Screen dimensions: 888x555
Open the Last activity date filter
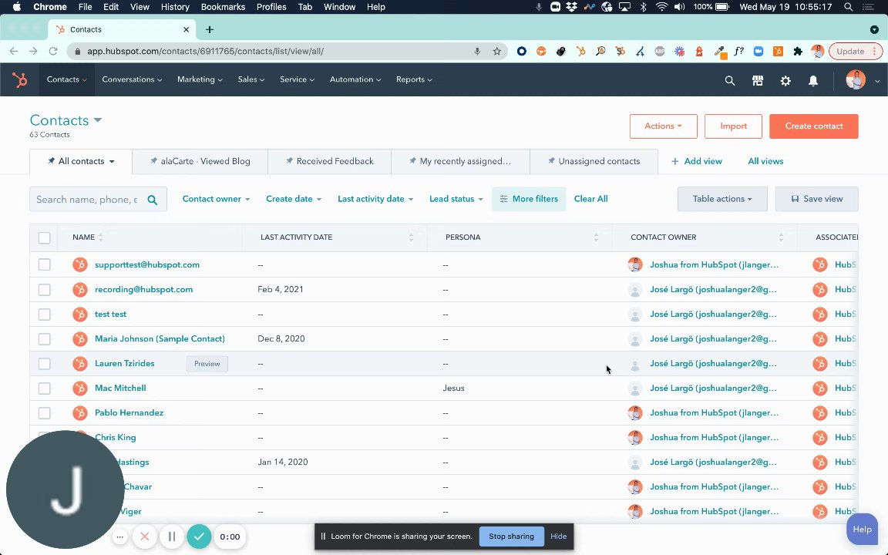375,199
